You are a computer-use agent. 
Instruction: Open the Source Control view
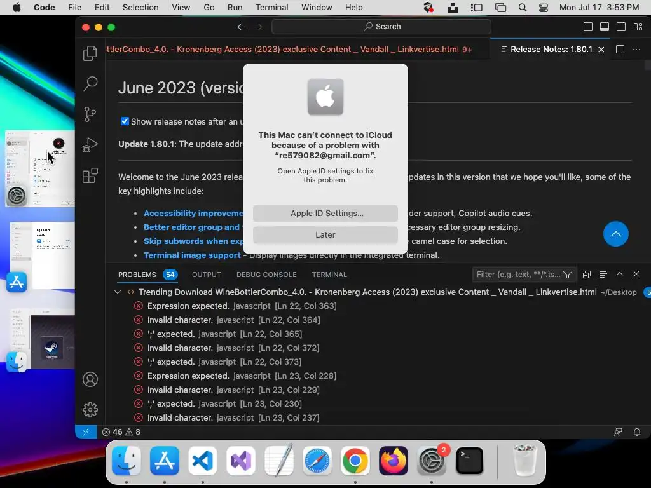90,114
